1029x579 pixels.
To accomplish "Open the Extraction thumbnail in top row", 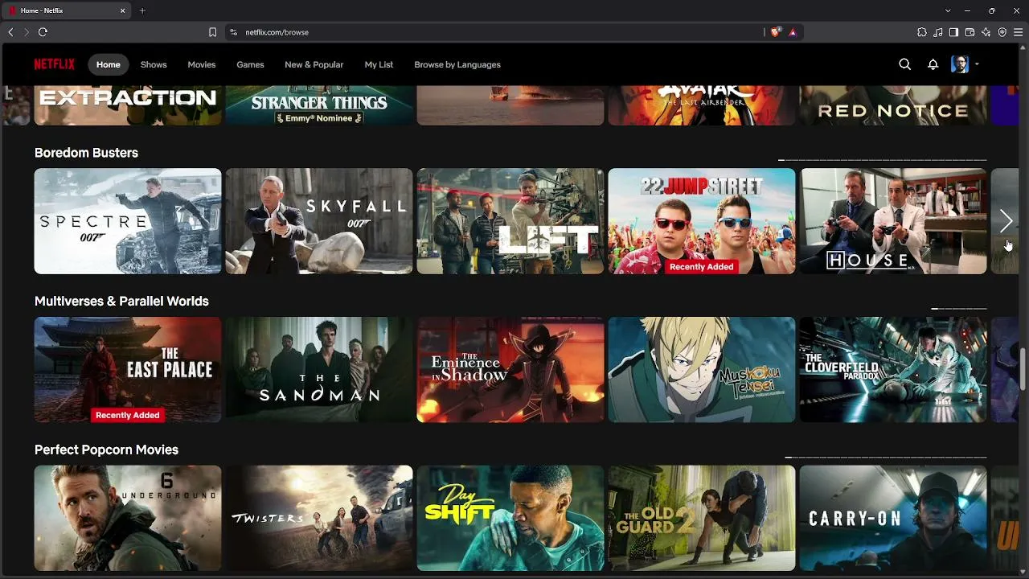I will (128, 105).
